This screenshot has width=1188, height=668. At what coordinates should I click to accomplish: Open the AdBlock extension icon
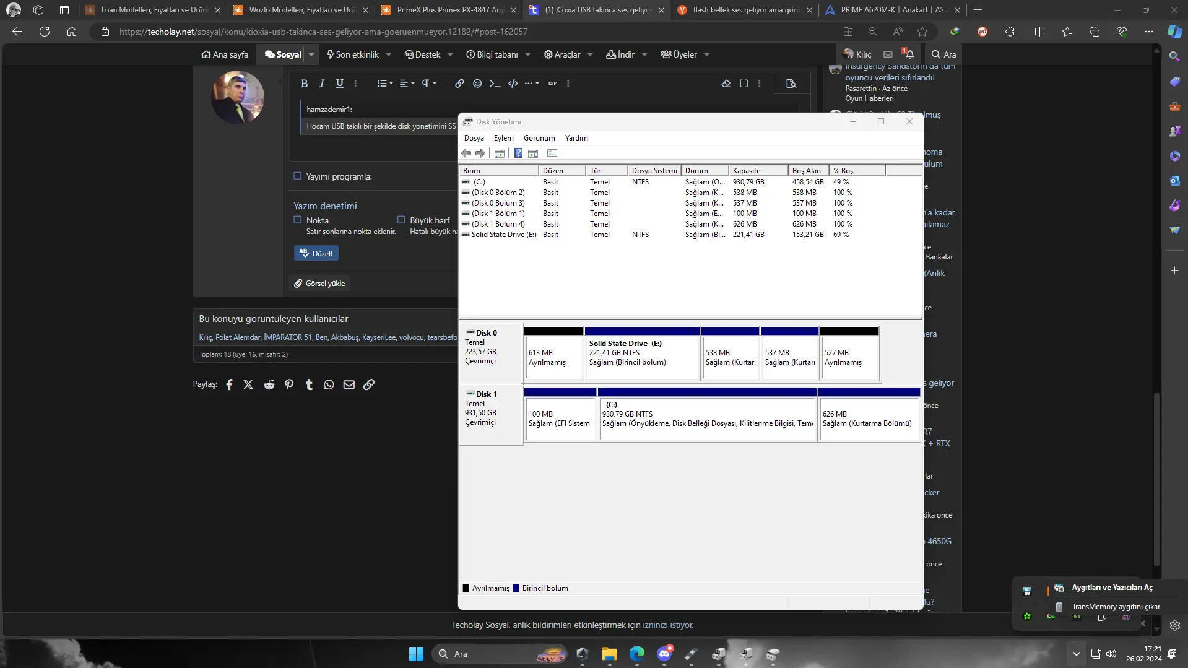pyautogui.click(x=982, y=32)
